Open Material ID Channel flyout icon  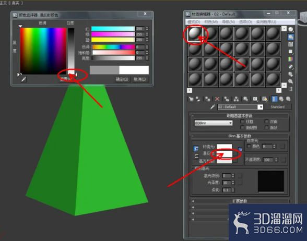[x=255, y=99]
